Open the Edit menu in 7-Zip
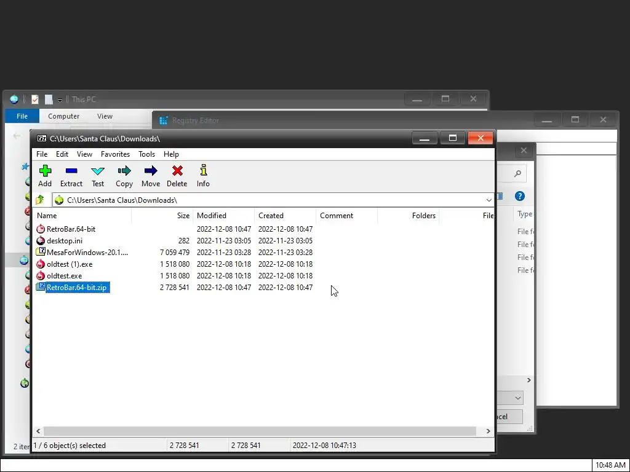Image resolution: width=630 pixels, height=472 pixels. tap(62, 154)
